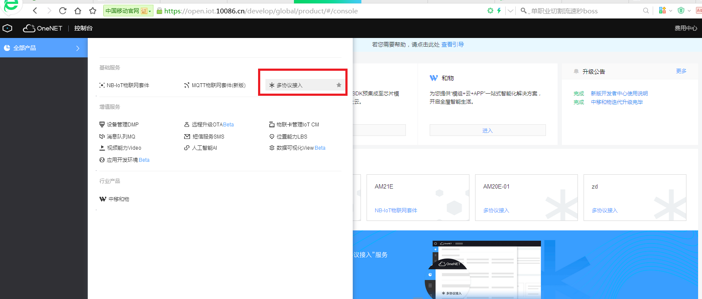Open 视频能力Video service

(x=121, y=148)
